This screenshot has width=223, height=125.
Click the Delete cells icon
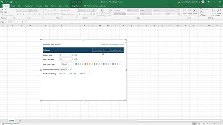click(190, 11)
